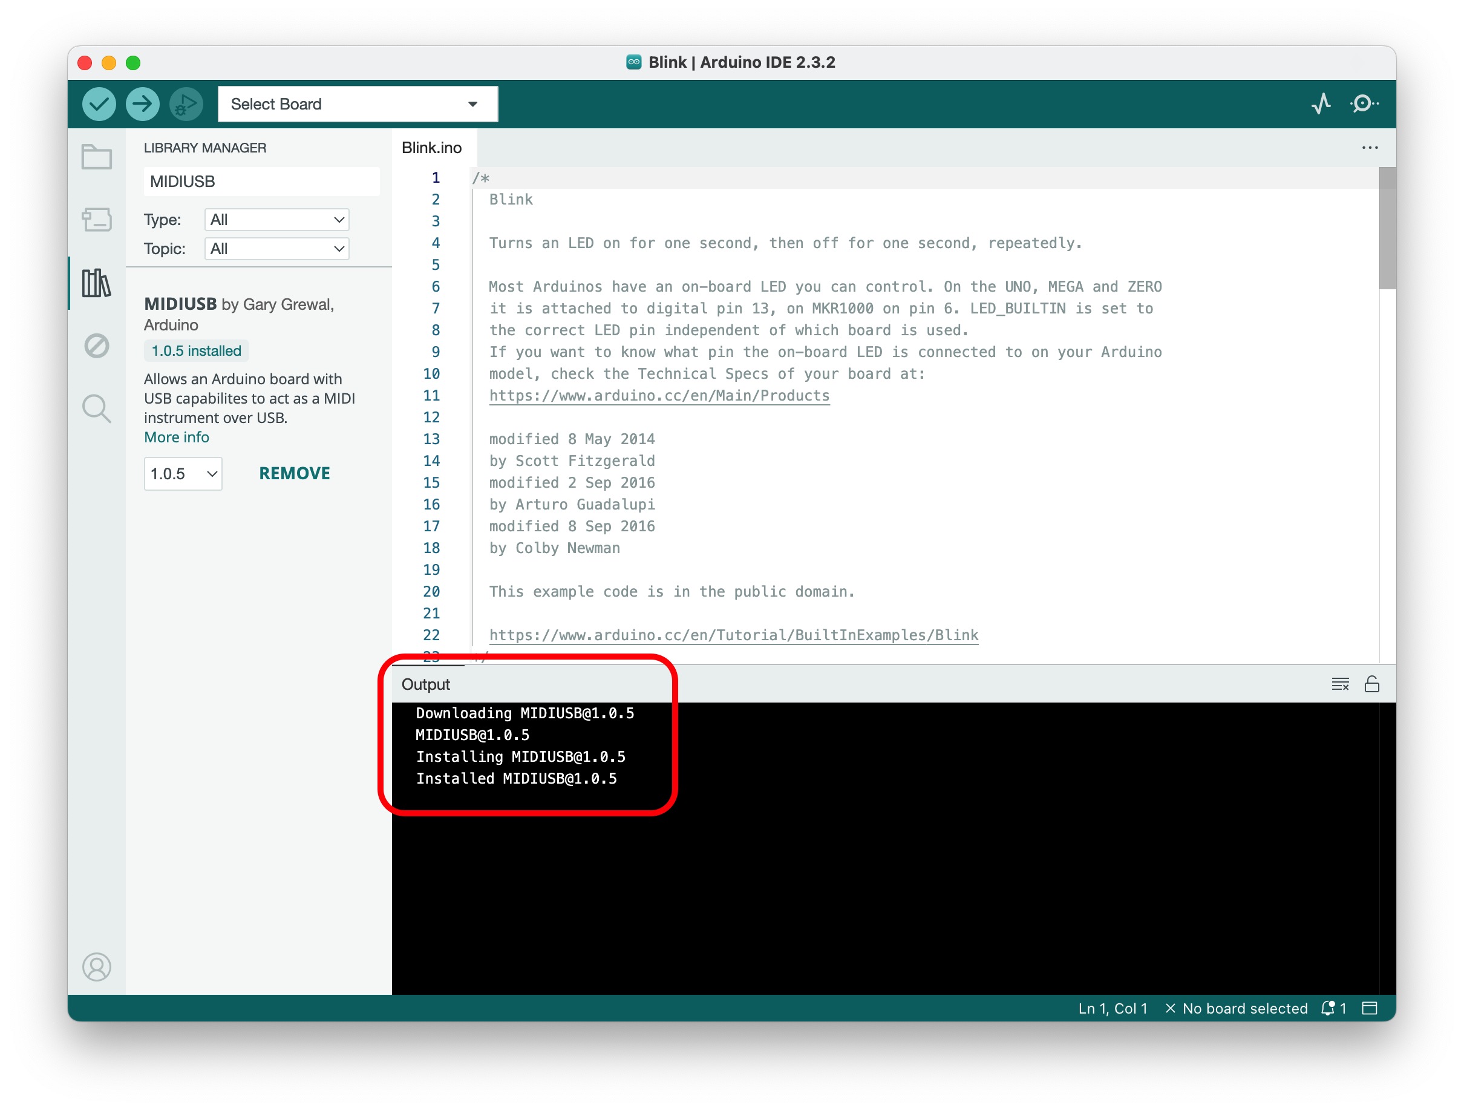The height and width of the screenshot is (1111, 1464).
Task: Click the Verify checkmark button
Action: [99, 104]
